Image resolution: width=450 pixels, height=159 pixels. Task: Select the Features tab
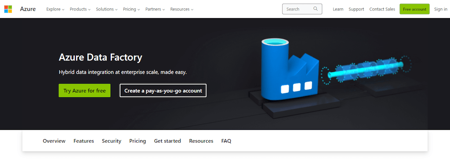click(83, 141)
